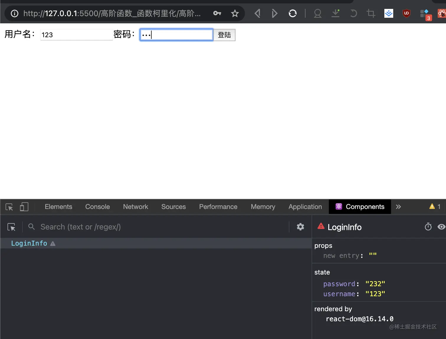Open the Performance tab
The width and height of the screenshot is (446, 339).
218,207
